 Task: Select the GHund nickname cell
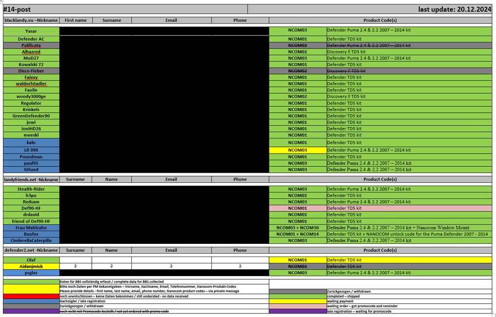pos(31,170)
